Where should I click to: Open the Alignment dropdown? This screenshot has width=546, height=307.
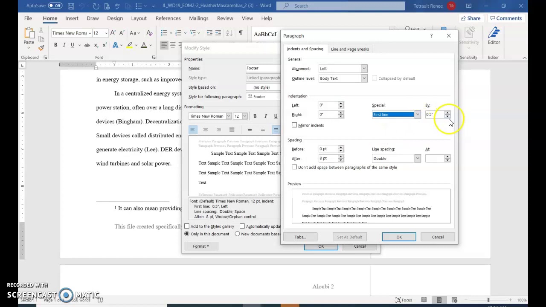coord(364,69)
